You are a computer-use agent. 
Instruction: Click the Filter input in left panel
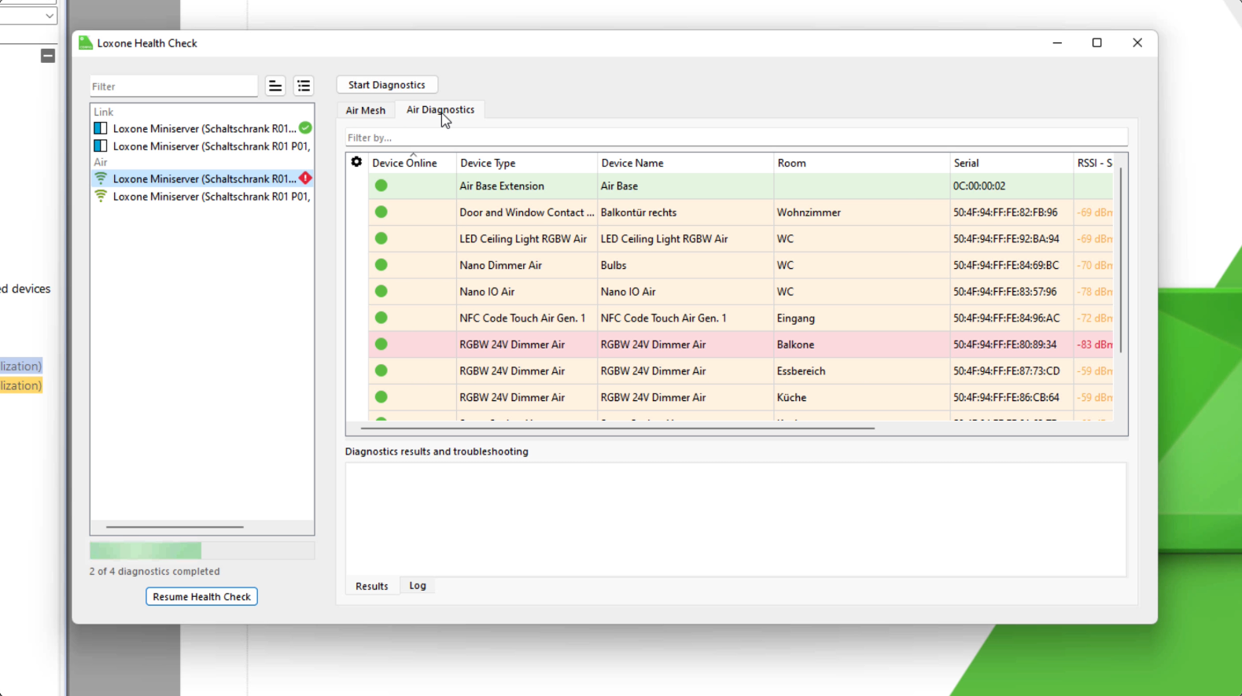[174, 87]
